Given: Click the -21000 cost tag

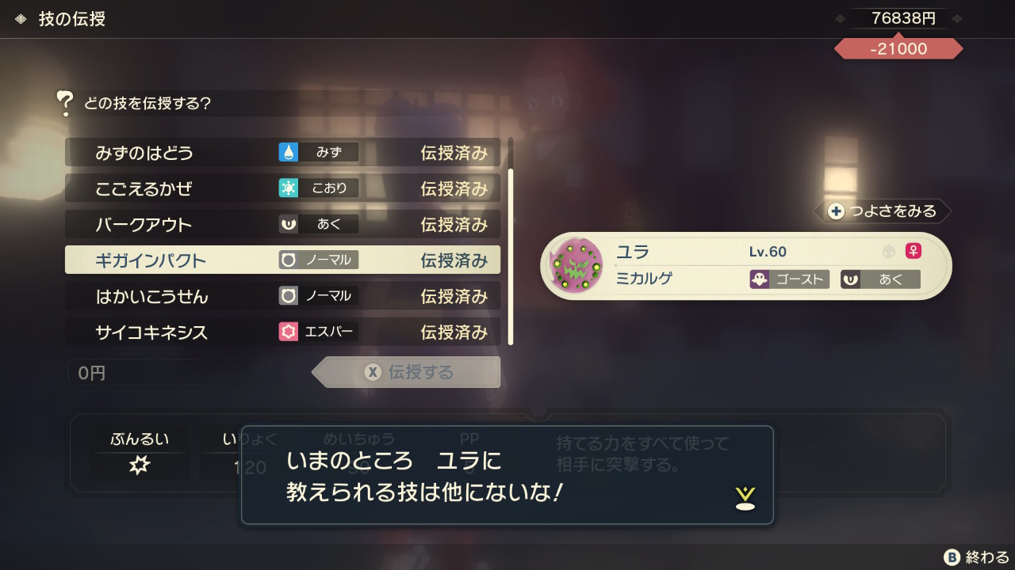Looking at the screenshot, I should 898,48.
